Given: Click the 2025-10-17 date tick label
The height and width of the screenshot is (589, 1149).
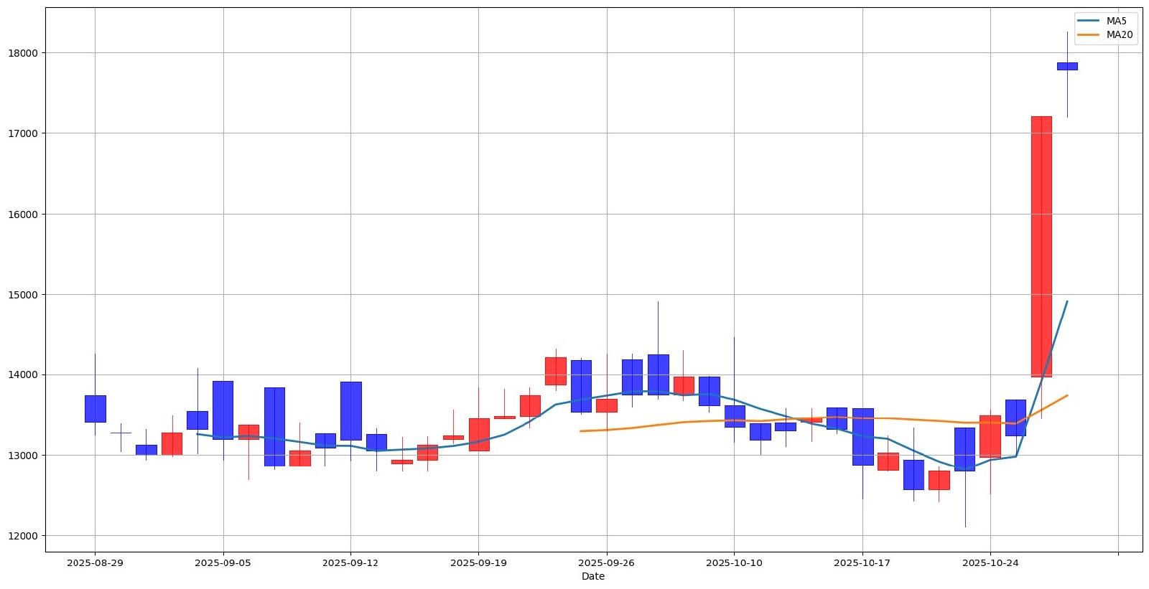Looking at the screenshot, I should (862, 564).
